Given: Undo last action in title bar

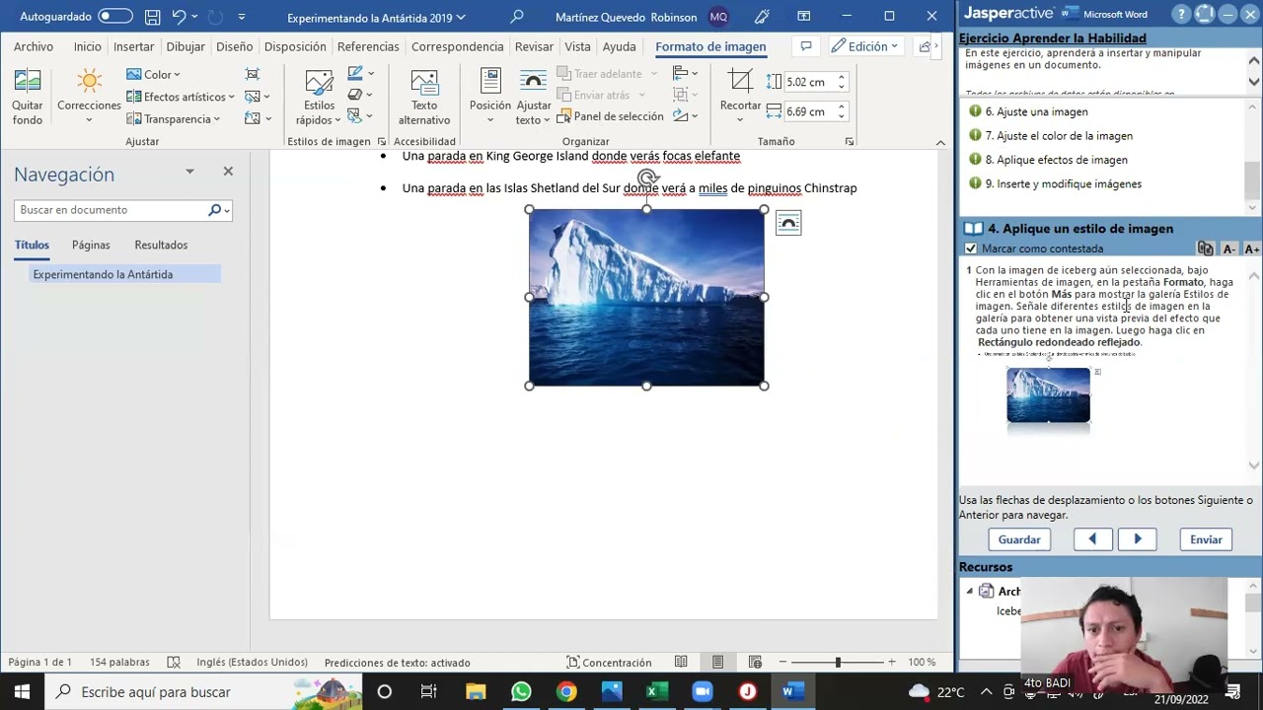Looking at the screenshot, I should pyautogui.click(x=179, y=17).
